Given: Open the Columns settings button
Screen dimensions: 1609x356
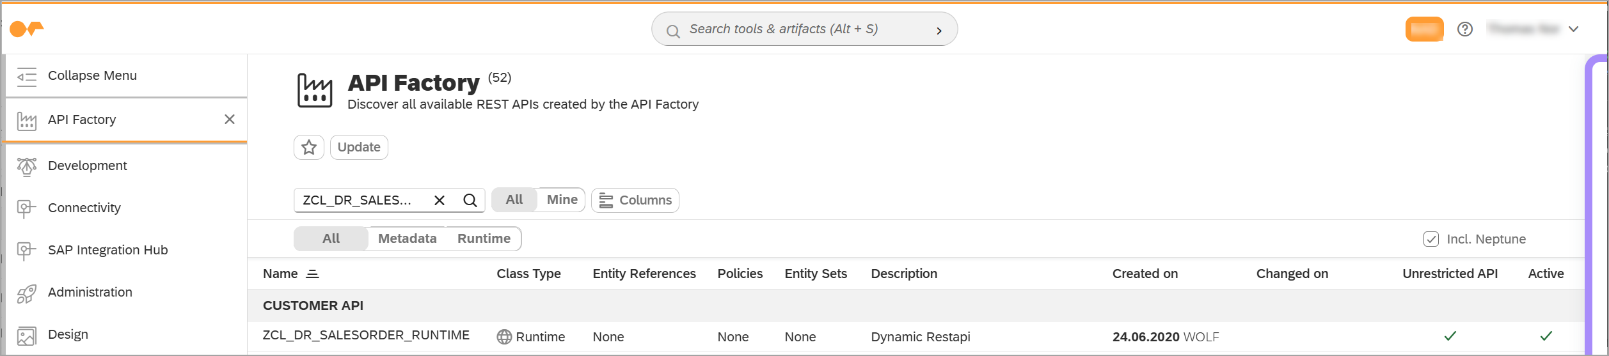Looking at the screenshot, I should 635,200.
